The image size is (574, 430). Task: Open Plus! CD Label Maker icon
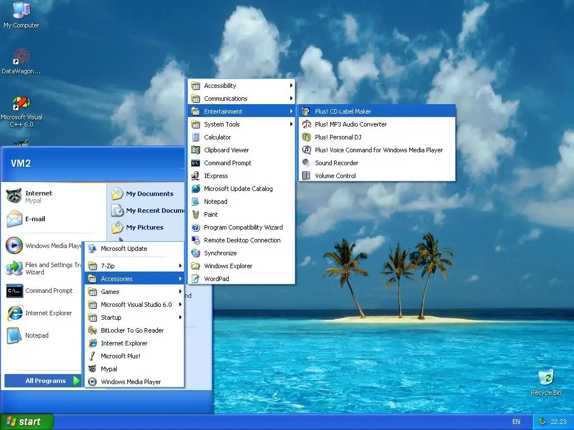306,111
